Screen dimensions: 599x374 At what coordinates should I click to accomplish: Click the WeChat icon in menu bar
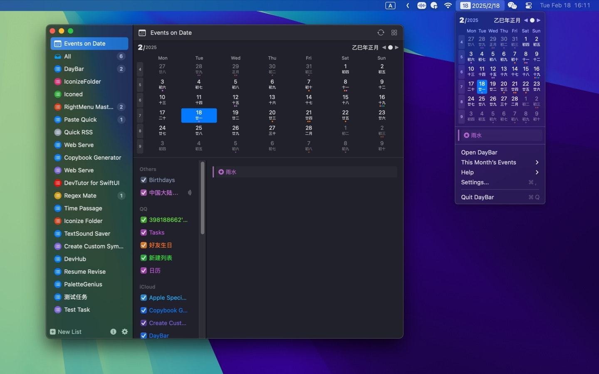(512, 5)
